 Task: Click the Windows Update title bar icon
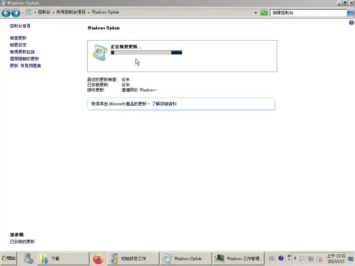(x=3, y=3)
